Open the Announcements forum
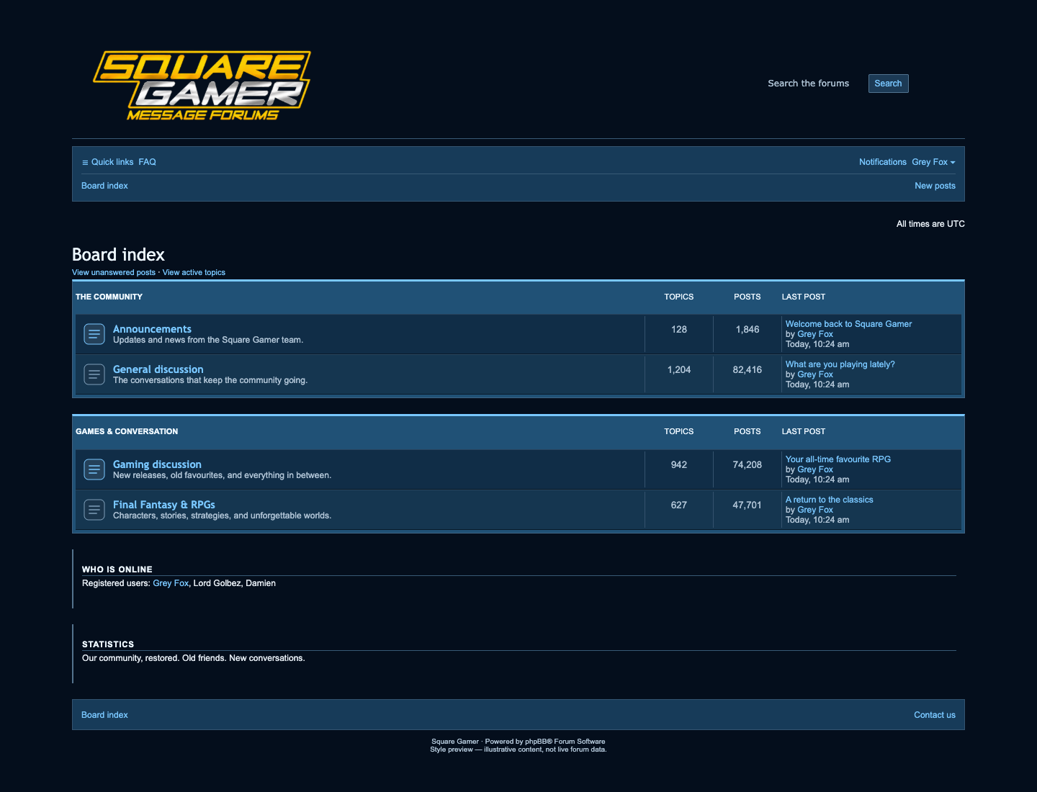The height and width of the screenshot is (792, 1037). pyautogui.click(x=152, y=329)
